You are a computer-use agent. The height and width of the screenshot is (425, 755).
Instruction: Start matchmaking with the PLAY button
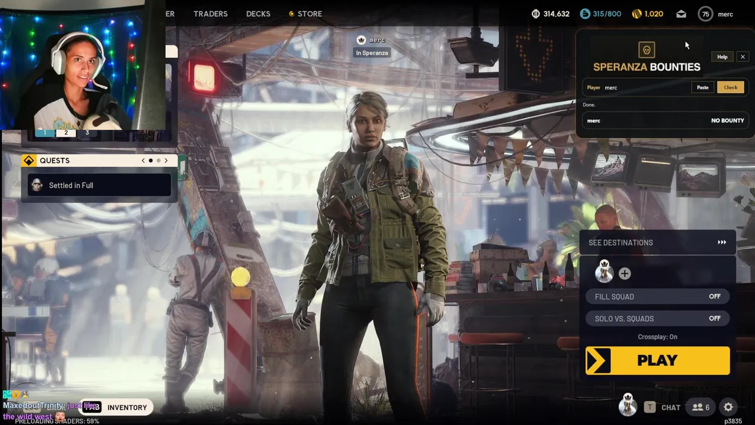pyautogui.click(x=657, y=361)
